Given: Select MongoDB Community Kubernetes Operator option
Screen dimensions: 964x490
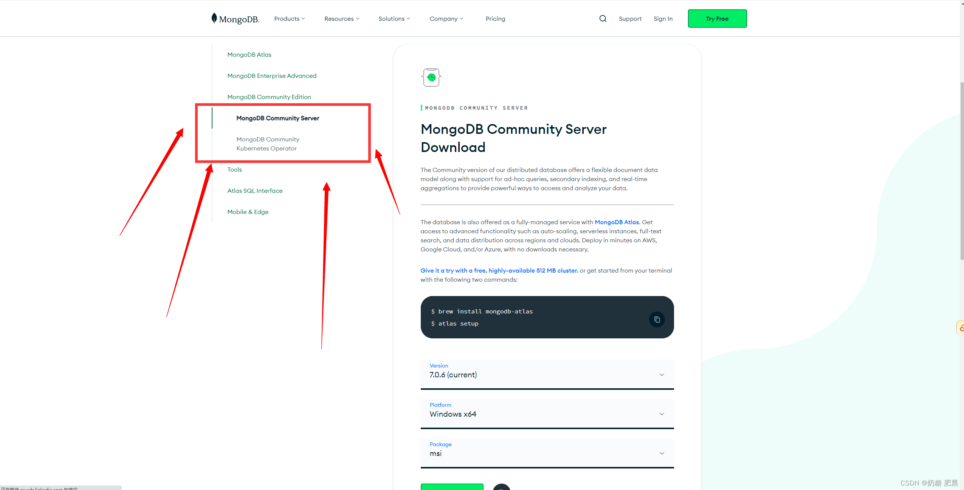Looking at the screenshot, I should click(x=267, y=143).
